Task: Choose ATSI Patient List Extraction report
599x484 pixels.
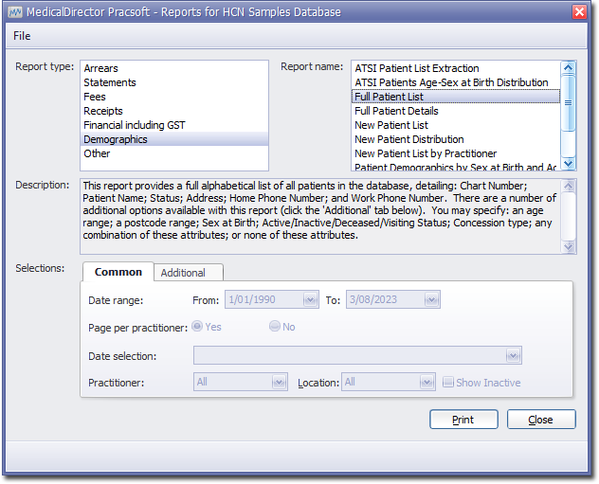Action: coord(416,68)
